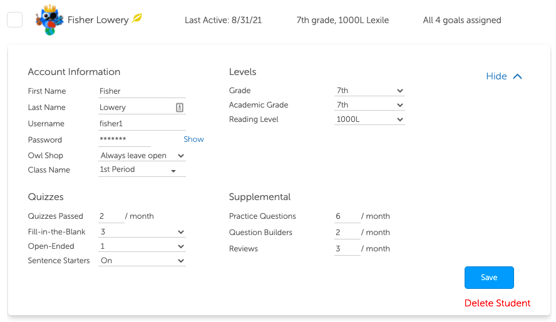Expand the Grade dropdown
This screenshot has width=556, height=322.
[369, 91]
